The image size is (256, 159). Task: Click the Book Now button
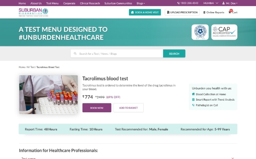(97, 108)
